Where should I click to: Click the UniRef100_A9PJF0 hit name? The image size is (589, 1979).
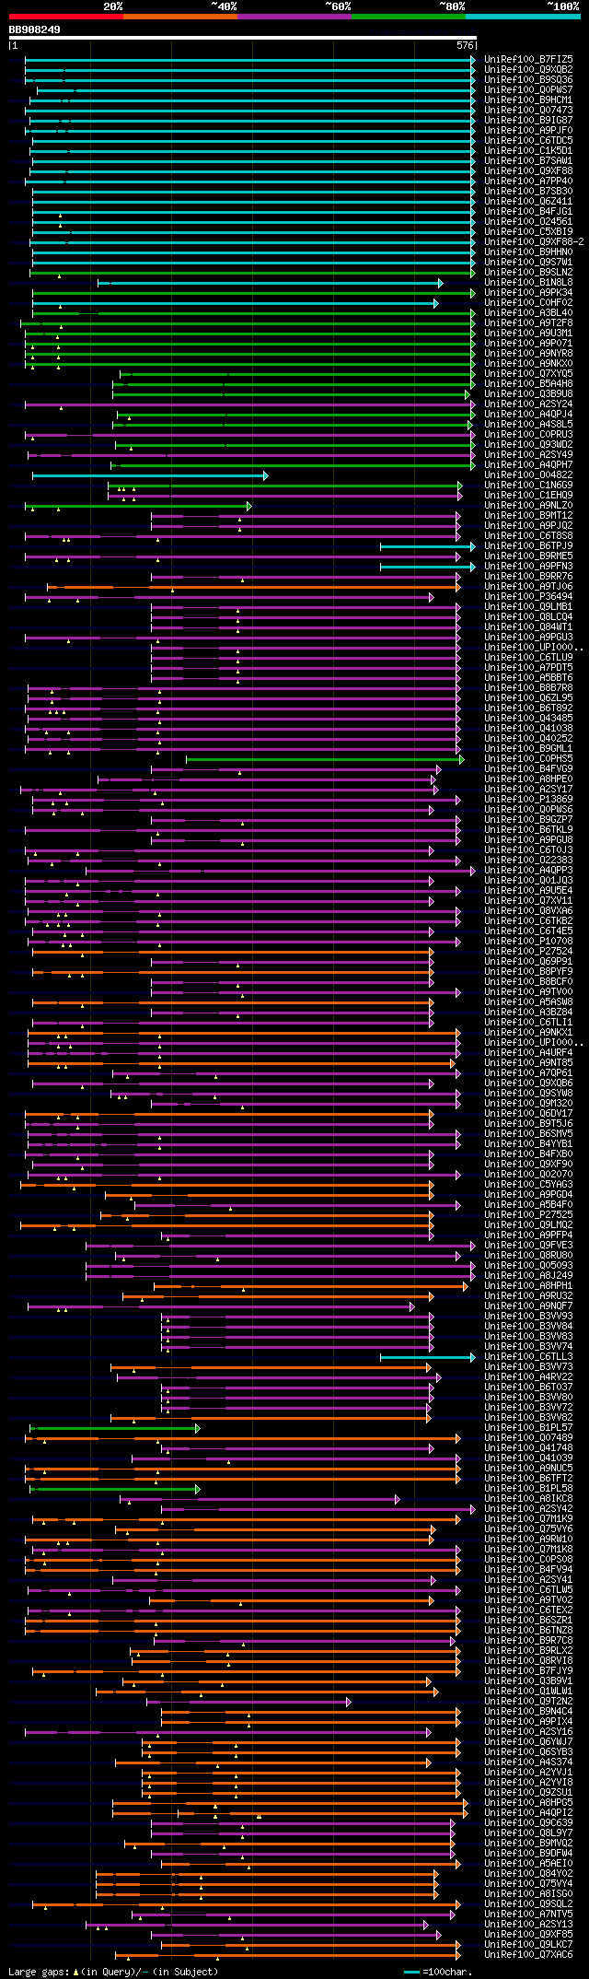click(x=528, y=130)
